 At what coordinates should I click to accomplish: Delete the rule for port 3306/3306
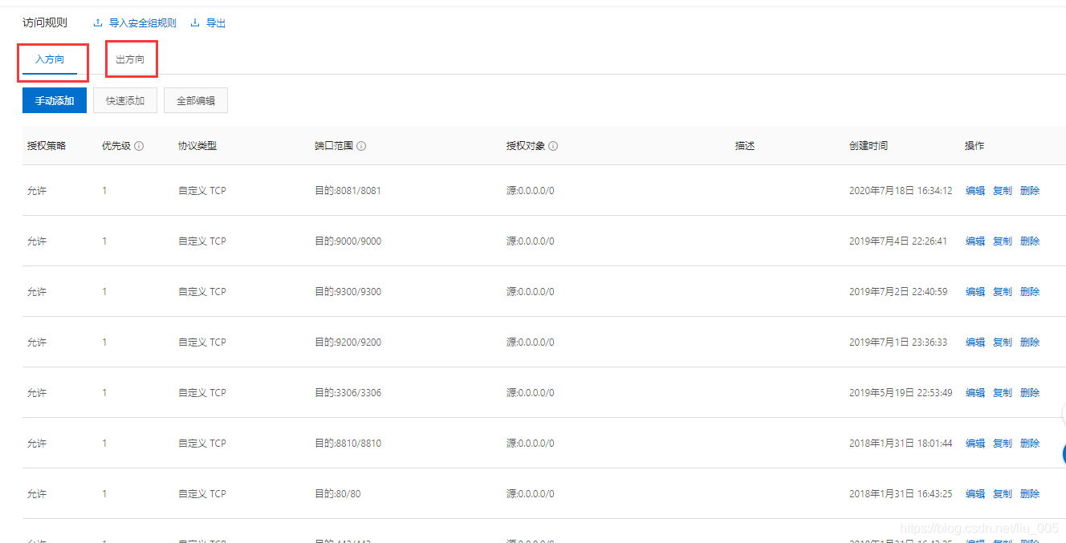pos(1030,393)
